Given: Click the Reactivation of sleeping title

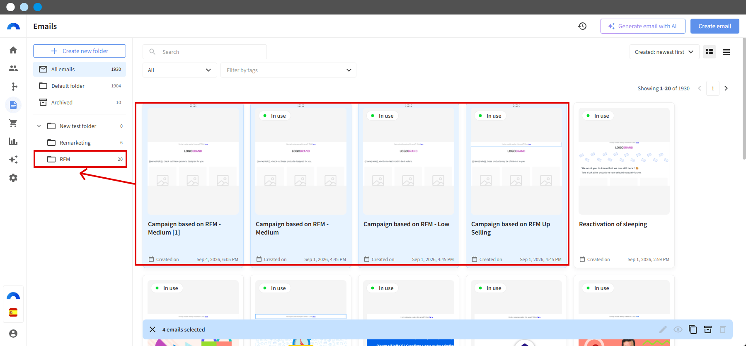Looking at the screenshot, I should click(613, 224).
